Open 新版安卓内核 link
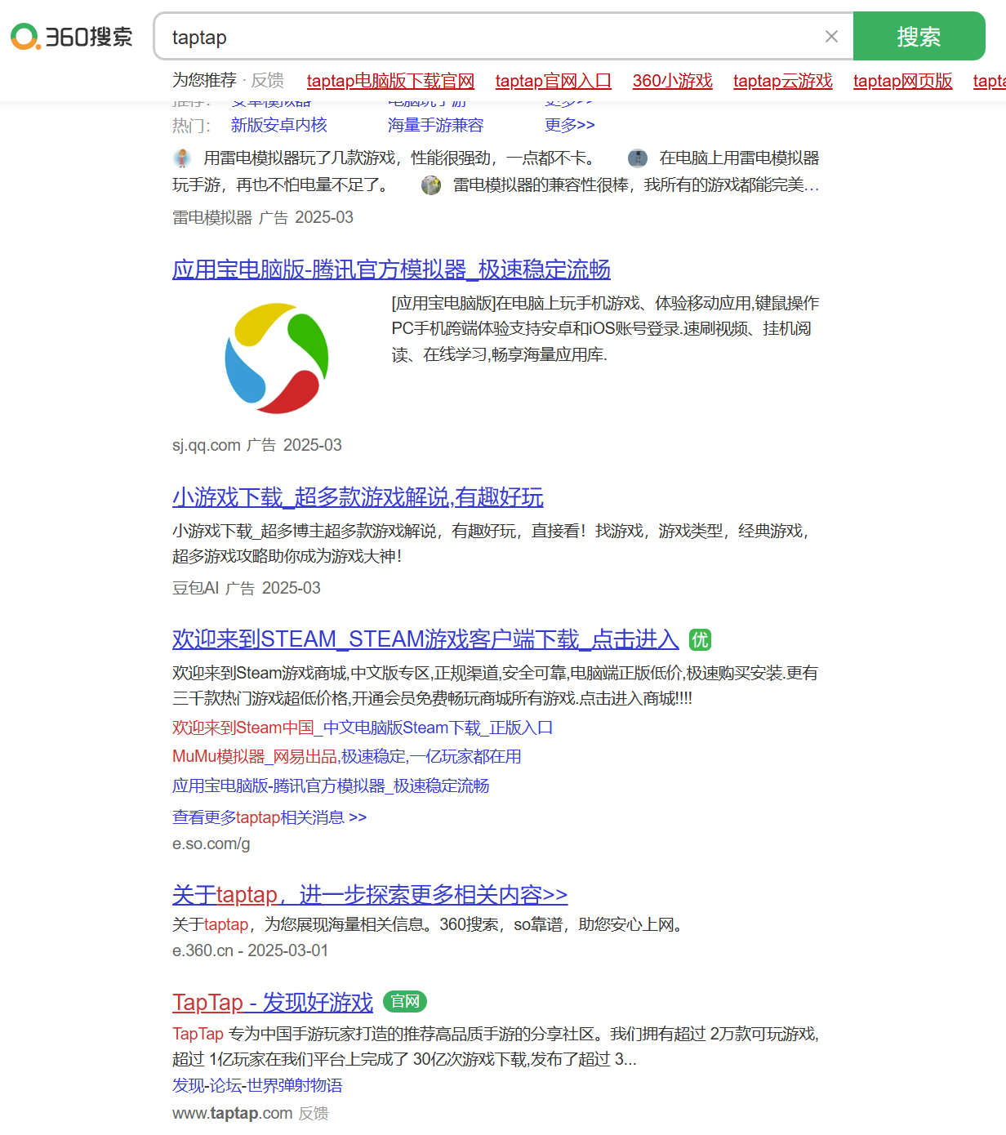Screen dimensions: 1006x1135 coord(278,125)
